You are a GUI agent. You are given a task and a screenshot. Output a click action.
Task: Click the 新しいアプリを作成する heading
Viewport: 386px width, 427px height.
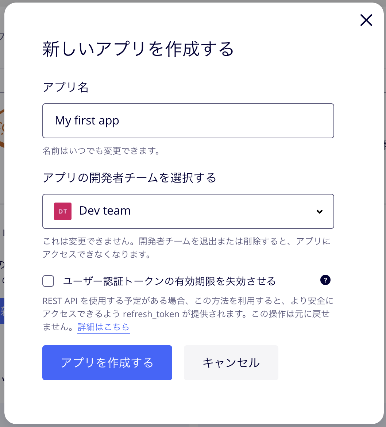tap(138, 49)
